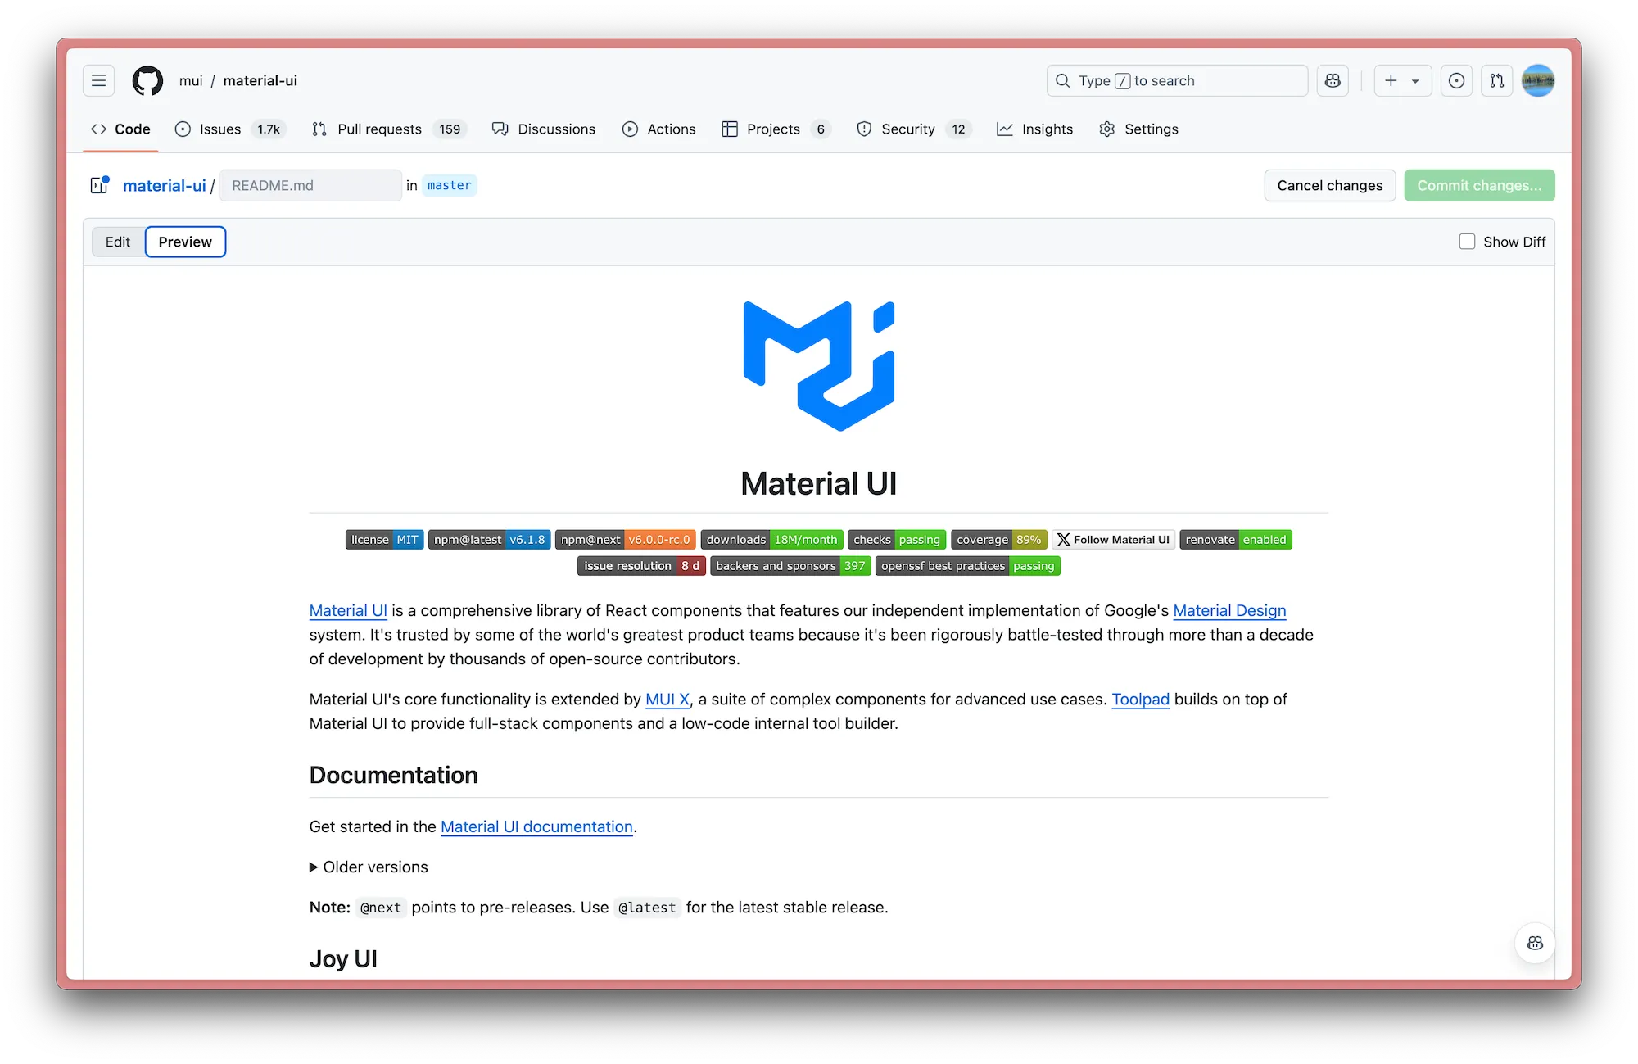Screen dimensions: 1638x1064
Task: Click the issue resolution 8 d badge
Action: [641, 566]
